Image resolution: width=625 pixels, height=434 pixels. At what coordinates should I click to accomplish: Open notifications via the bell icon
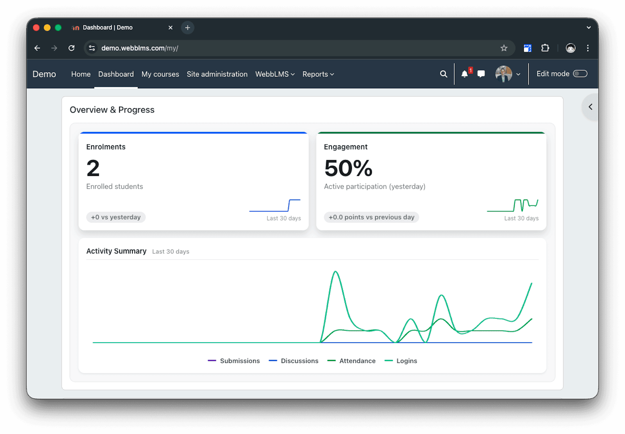(x=464, y=74)
